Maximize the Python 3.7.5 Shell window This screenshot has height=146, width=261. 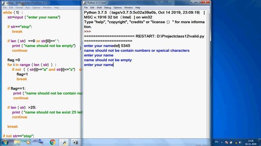coord(199,2)
